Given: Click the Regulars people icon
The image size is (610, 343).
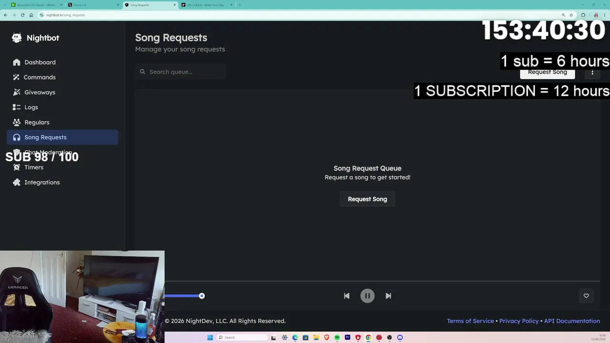Looking at the screenshot, I should pos(17,122).
